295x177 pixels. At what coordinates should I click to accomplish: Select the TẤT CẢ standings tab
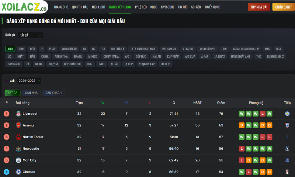13,93
